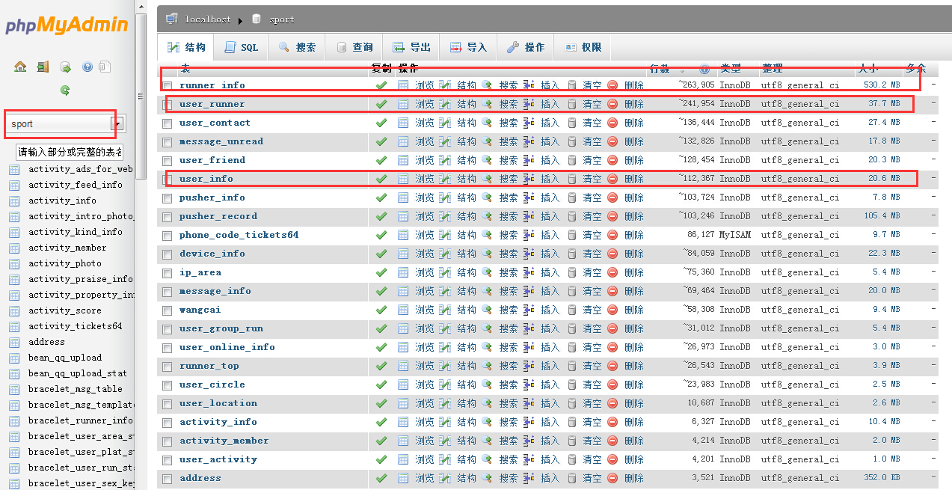Click the log out door icon
Image resolution: width=952 pixels, height=490 pixels.
click(43, 67)
